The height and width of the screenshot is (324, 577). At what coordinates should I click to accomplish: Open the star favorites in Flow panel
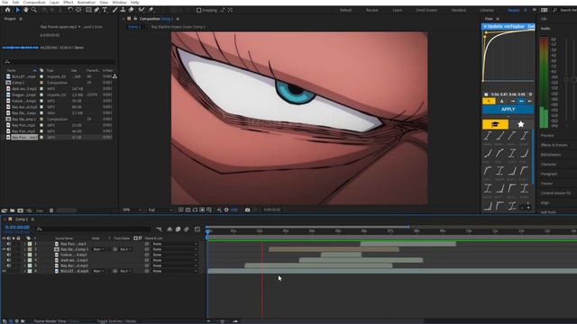click(x=521, y=124)
